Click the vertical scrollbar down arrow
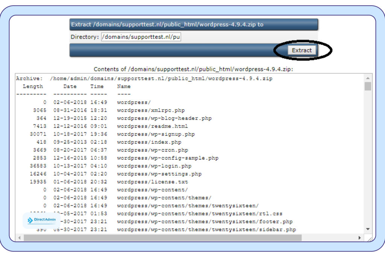 coord(368,229)
